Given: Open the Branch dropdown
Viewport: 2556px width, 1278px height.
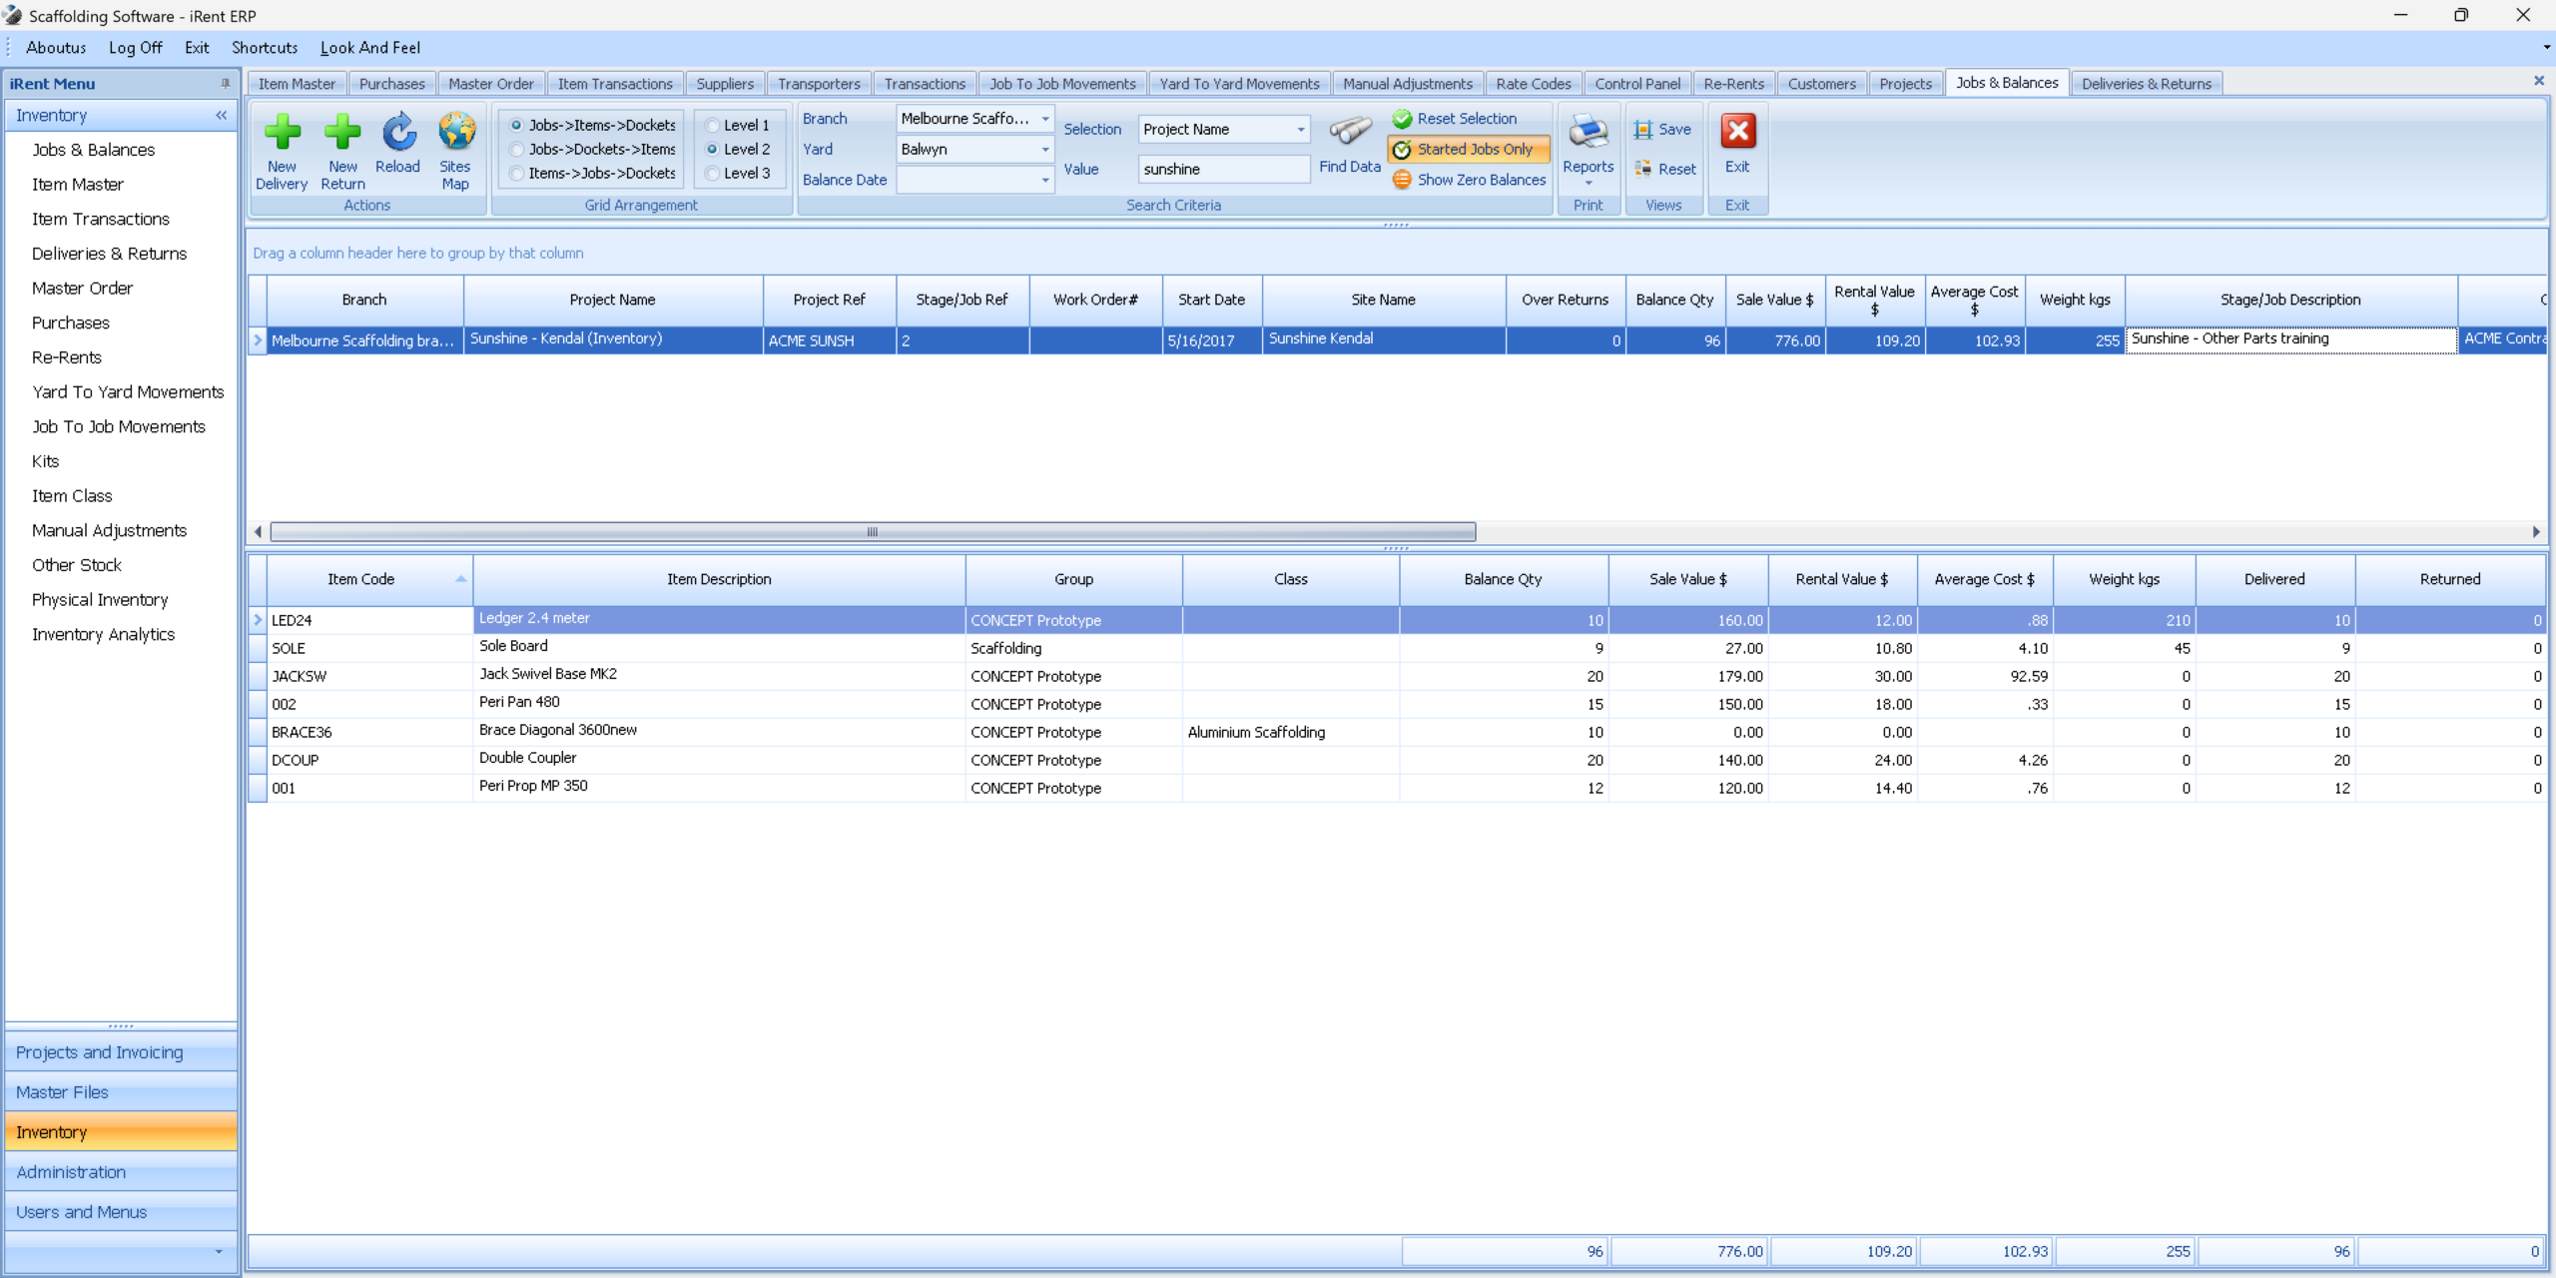Looking at the screenshot, I should pos(1045,119).
